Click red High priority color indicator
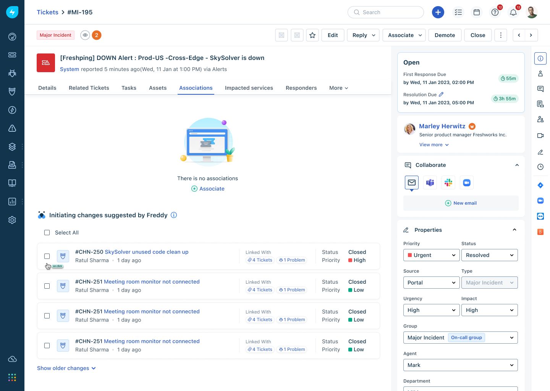The width and height of the screenshot is (550, 391). point(350,260)
